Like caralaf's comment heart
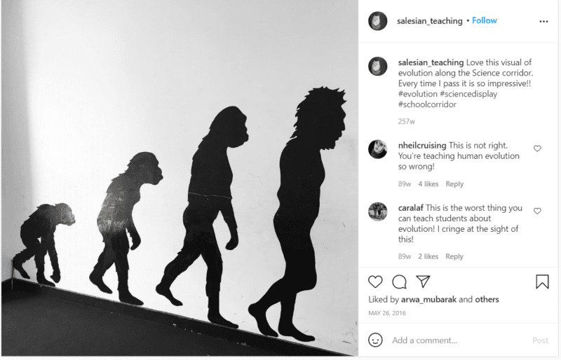Image resolution: width=561 pixels, height=360 pixels. point(537,211)
